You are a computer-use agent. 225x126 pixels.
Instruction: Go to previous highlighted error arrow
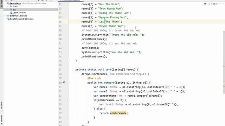click(x=220, y=4)
